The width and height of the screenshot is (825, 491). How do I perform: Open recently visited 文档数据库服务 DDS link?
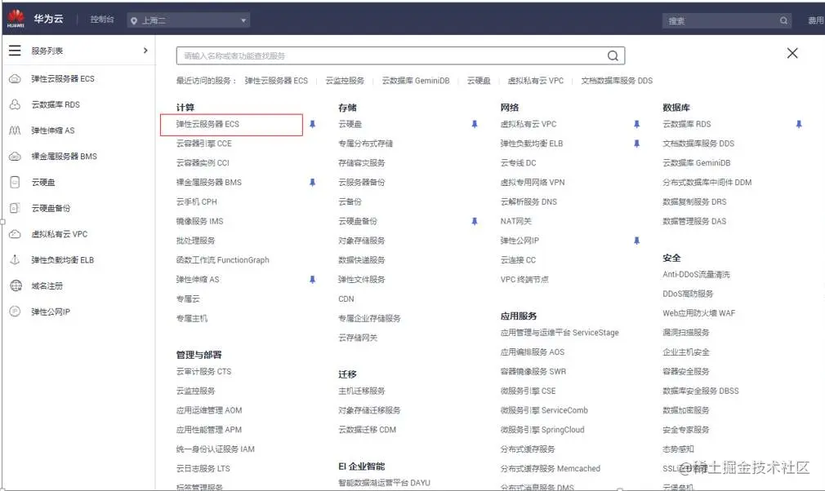coord(617,81)
